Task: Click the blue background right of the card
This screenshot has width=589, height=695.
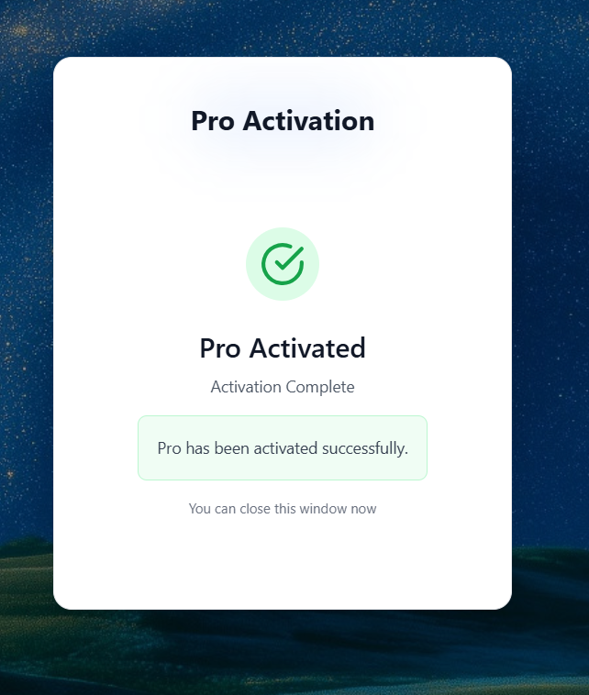Action: pos(550,310)
